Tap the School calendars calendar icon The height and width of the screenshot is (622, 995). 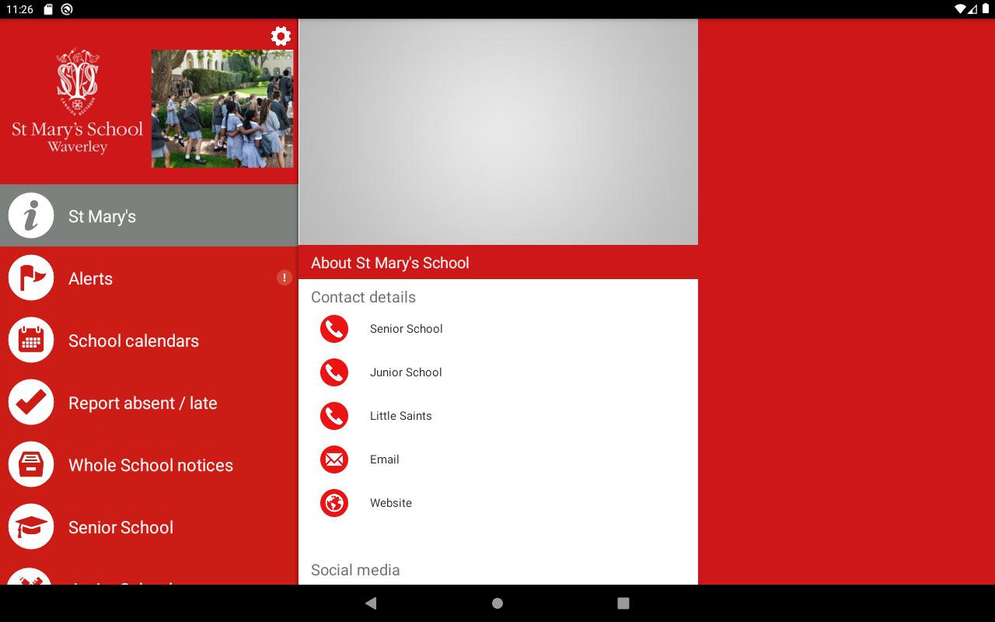[31, 341]
